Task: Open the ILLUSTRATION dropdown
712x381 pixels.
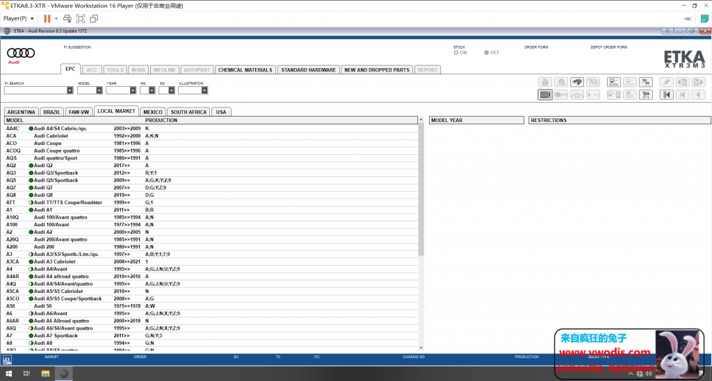Action: click(204, 90)
